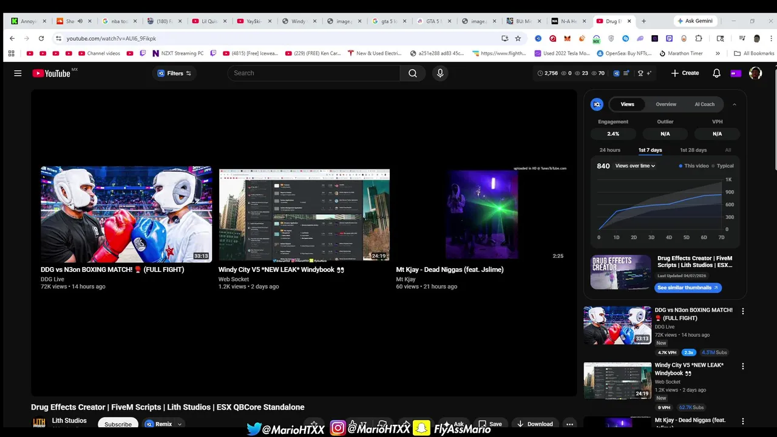Focus the YouTube search box
This screenshot has height=437, width=777.
(314, 73)
